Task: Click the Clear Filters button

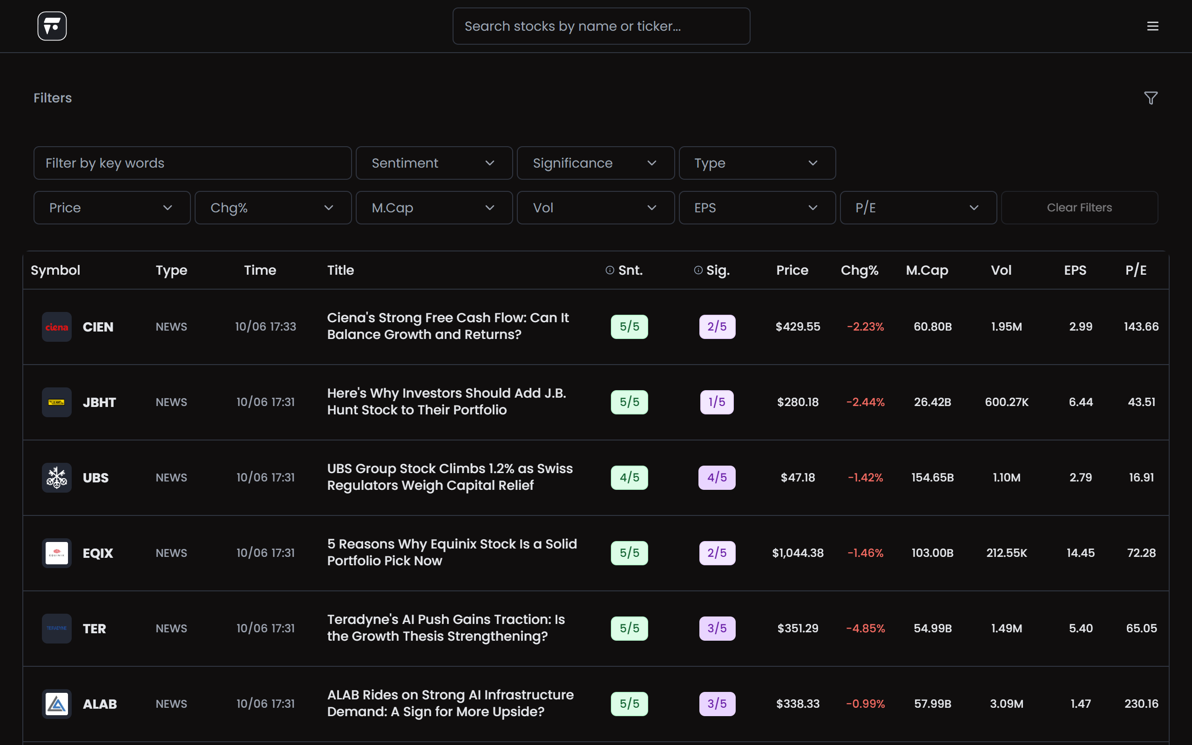Action: (x=1079, y=208)
